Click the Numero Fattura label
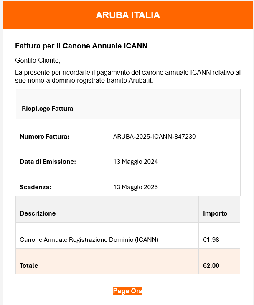The width and height of the screenshot is (254, 305). click(x=45, y=137)
